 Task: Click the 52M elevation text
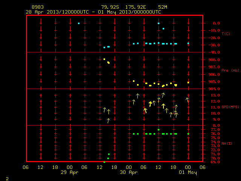(163, 7)
